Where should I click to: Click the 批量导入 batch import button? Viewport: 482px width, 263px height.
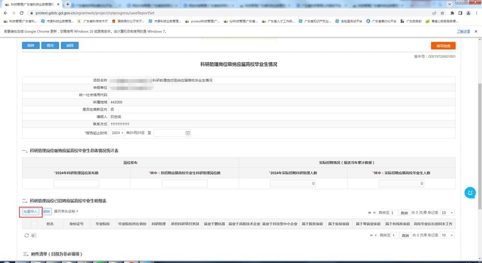click(x=30, y=212)
